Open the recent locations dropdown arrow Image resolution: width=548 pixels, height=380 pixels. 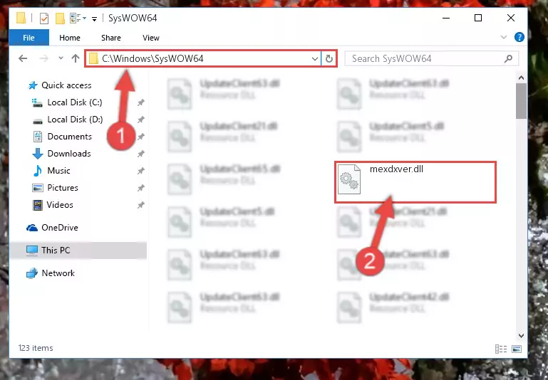[61, 58]
